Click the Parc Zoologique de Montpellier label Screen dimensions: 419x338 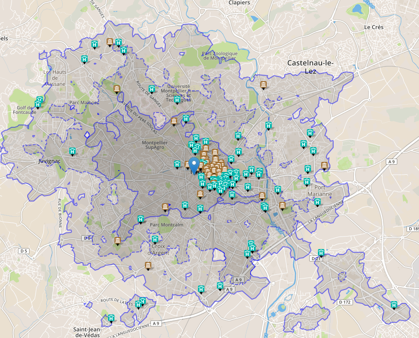tap(220, 56)
